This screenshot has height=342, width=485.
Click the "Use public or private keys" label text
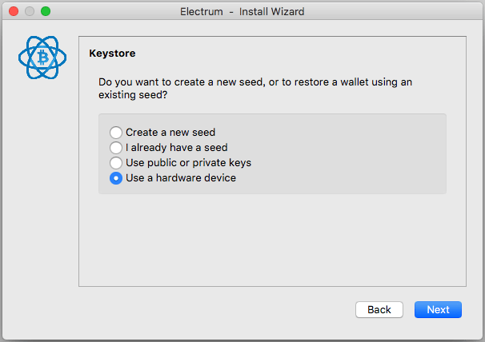pos(188,163)
